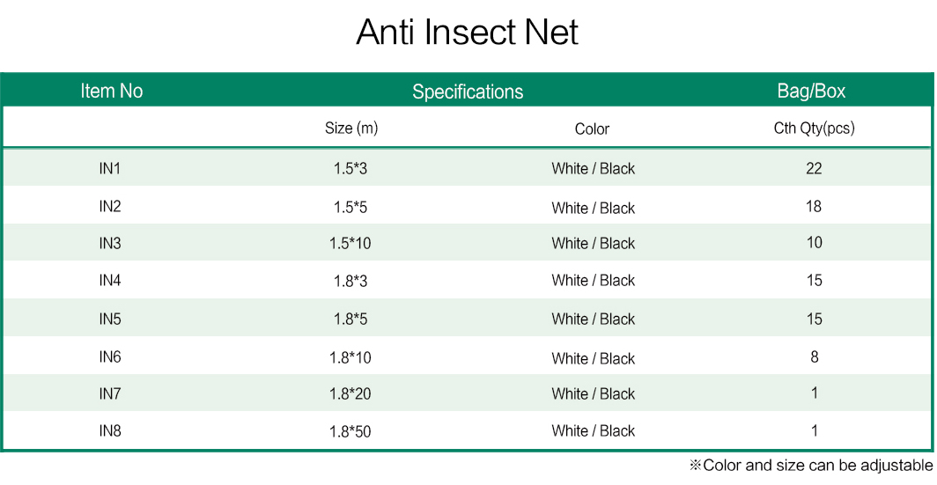Screen dimensions: 937x485
Task: Click item number IN1
Action: tap(110, 168)
